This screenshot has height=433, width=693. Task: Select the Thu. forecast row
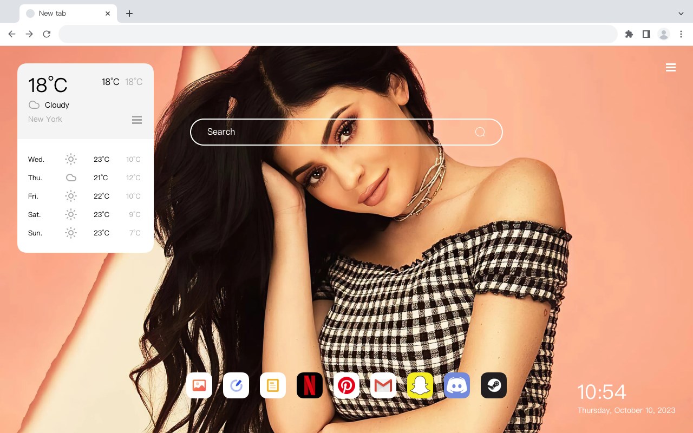click(x=86, y=178)
